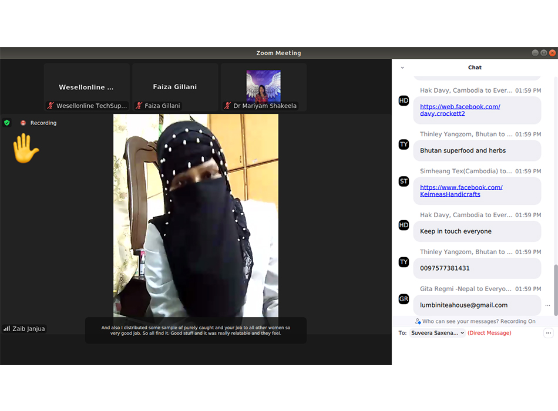Select Dr Mariyam Shakeela's video thumbnail
558x411 pixels.
264,86
